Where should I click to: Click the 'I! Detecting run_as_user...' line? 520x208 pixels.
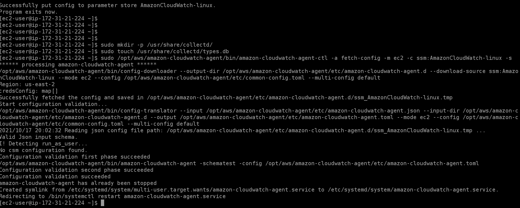44,144
